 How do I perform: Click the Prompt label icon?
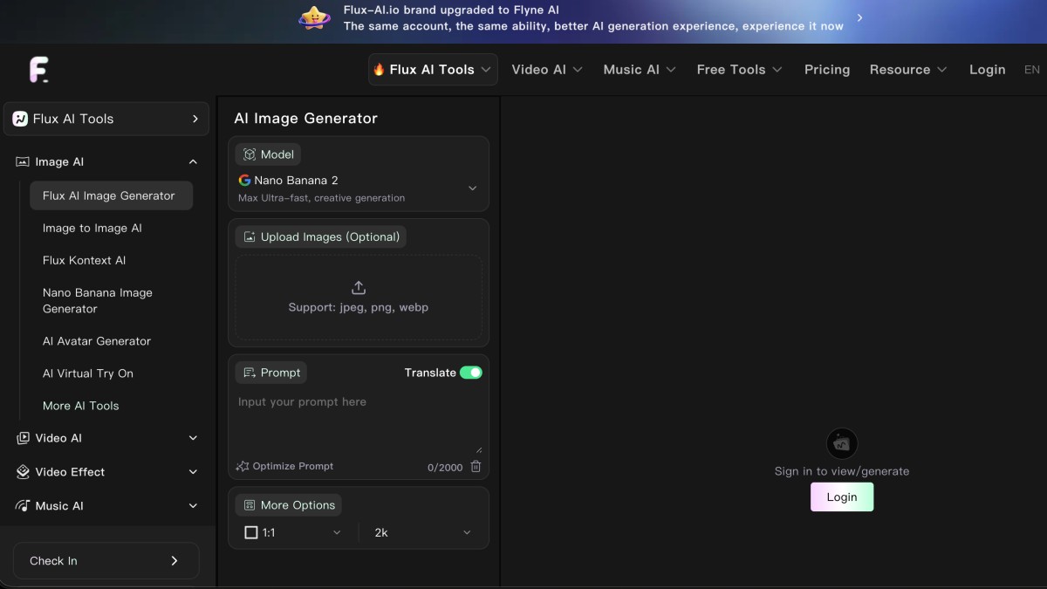coord(250,373)
